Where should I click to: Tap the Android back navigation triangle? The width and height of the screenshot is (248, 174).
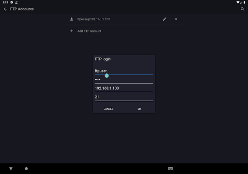coord(11,169)
